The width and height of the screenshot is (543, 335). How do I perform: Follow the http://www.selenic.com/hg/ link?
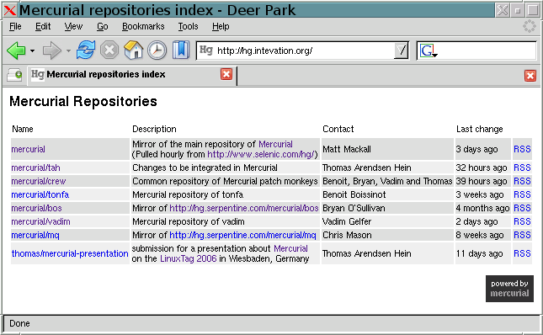tap(261, 154)
